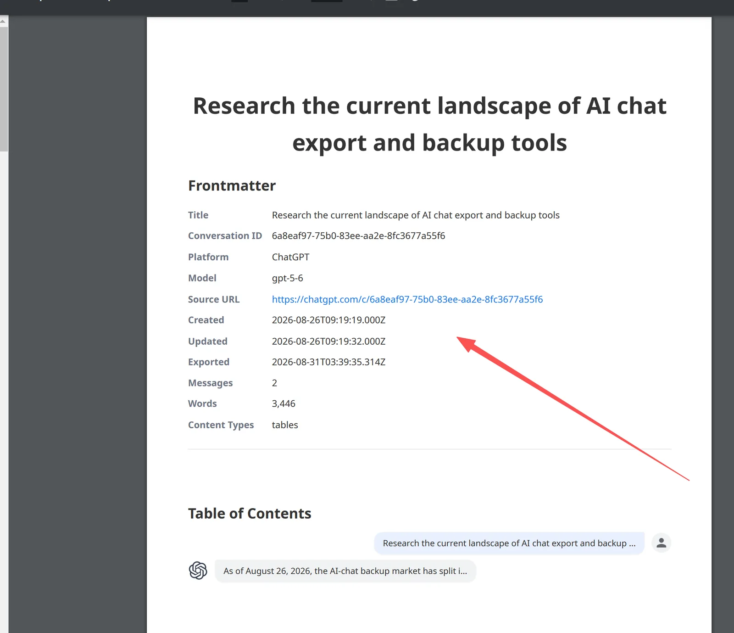Click the 'Messages' field label
The height and width of the screenshot is (633, 734).
coord(211,383)
